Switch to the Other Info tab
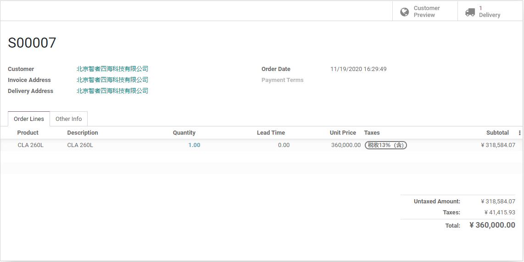 click(x=68, y=119)
